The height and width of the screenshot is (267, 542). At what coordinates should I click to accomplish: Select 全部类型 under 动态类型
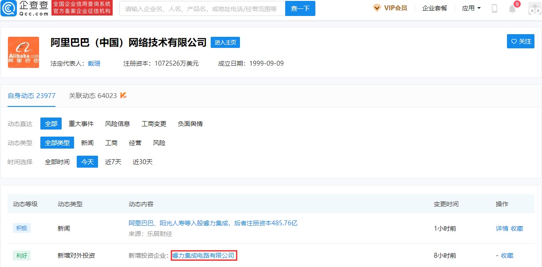pyautogui.click(x=57, y=143)
